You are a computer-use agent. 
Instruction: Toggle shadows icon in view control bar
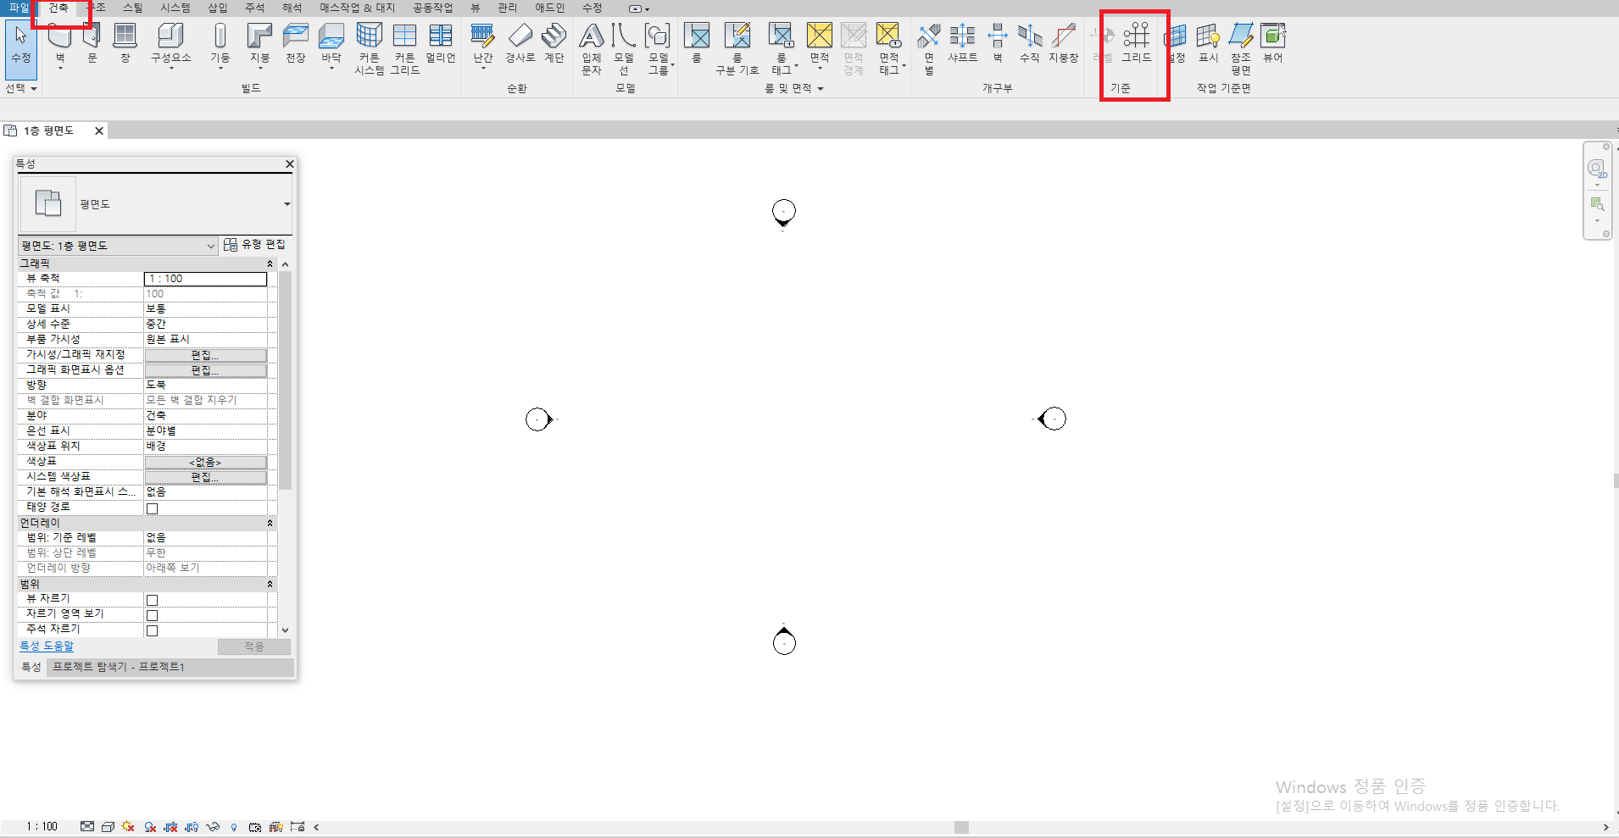tap(150, 827)
